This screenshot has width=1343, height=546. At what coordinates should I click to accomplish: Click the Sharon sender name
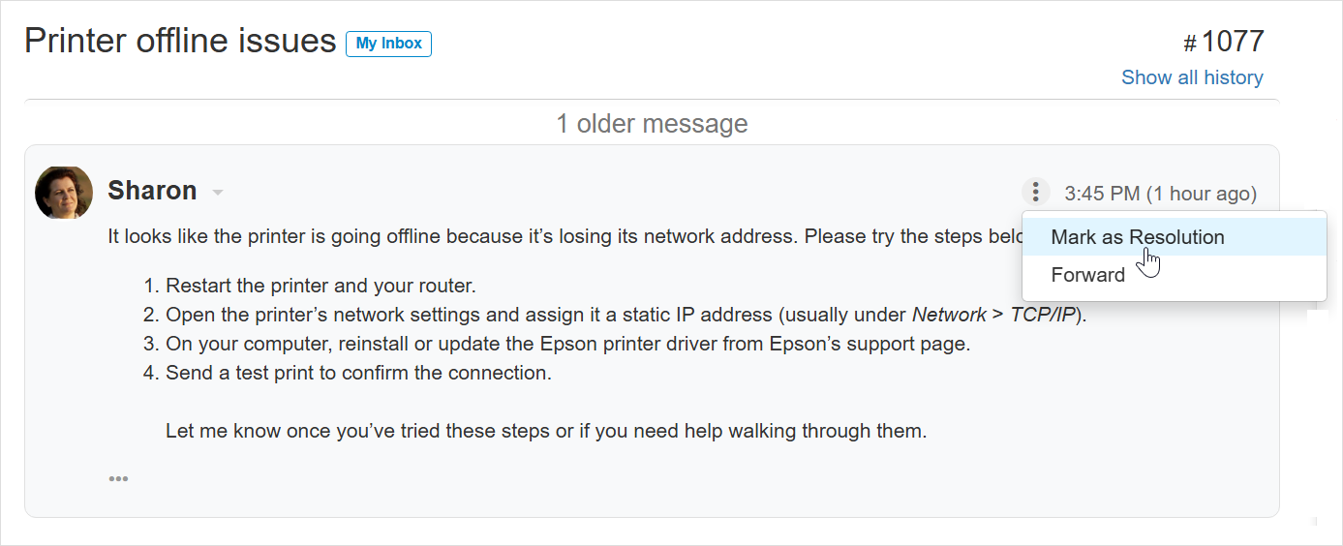click(x=152, y=191)
